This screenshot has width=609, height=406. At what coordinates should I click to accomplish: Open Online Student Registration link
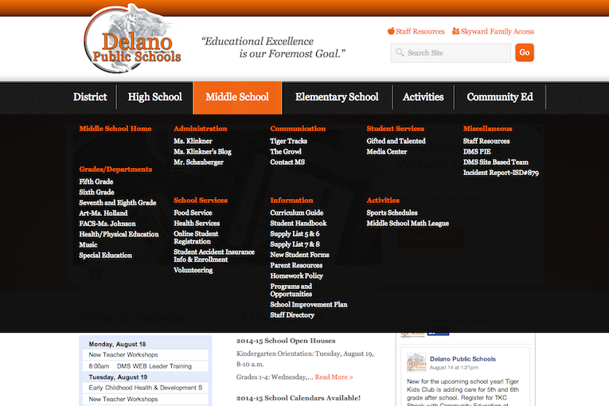pyautogui.click(x=196, y=237)
